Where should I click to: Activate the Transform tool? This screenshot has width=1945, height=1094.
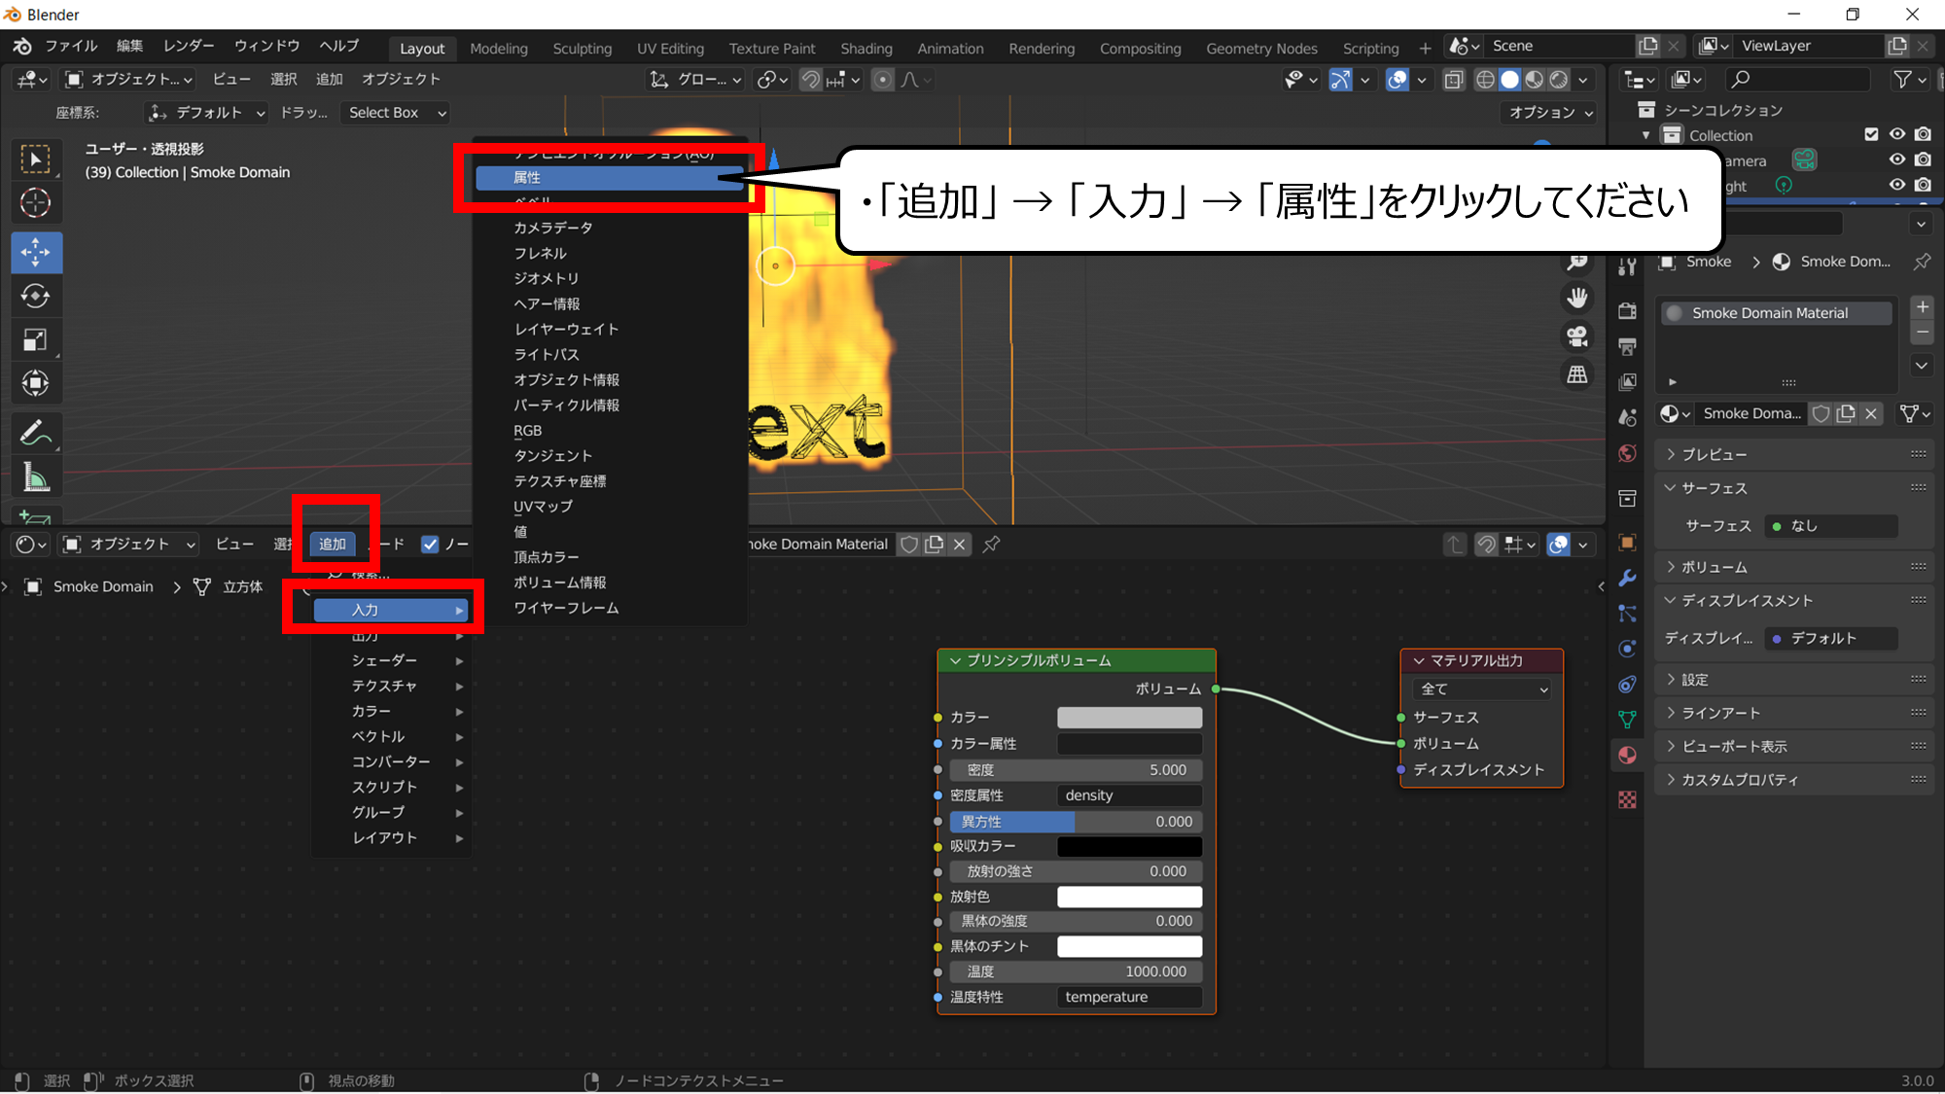(36, 383)
